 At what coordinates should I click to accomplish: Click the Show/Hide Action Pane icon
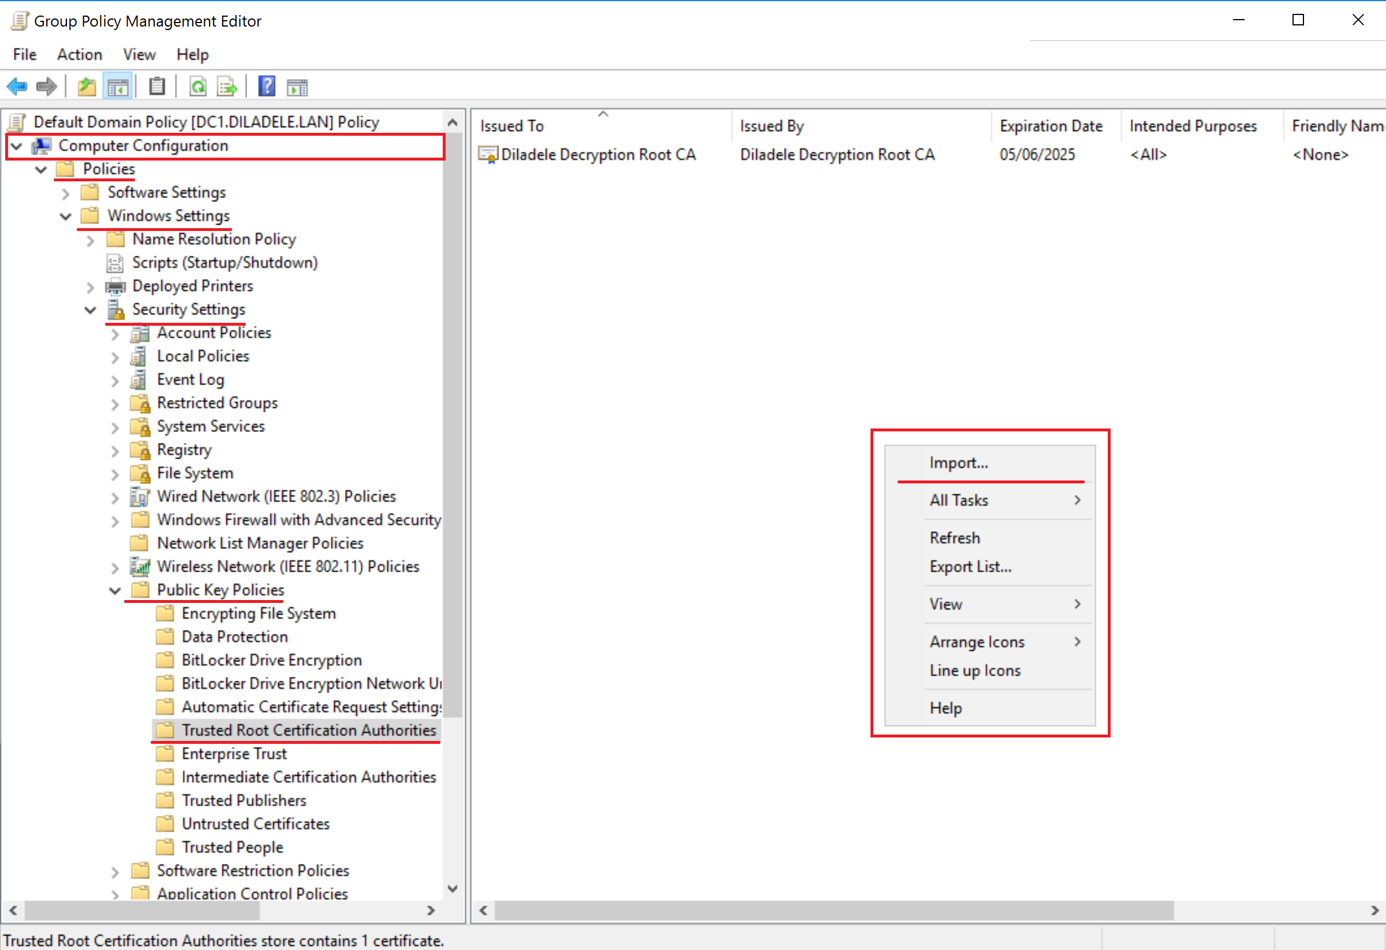(x=297, y=87)
